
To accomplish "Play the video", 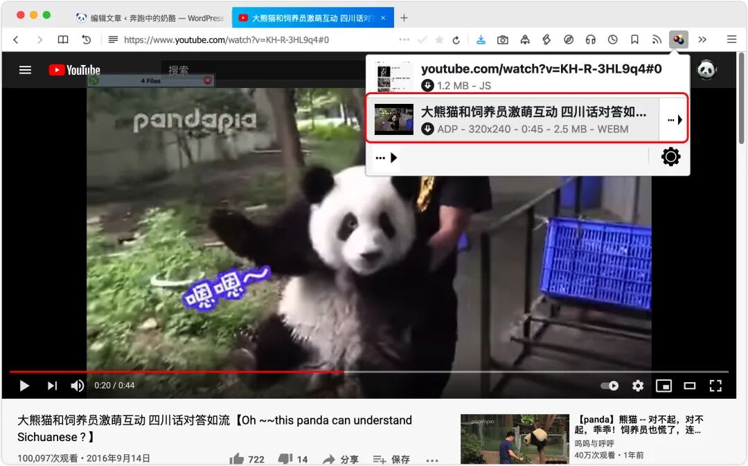I will (24, 386).
